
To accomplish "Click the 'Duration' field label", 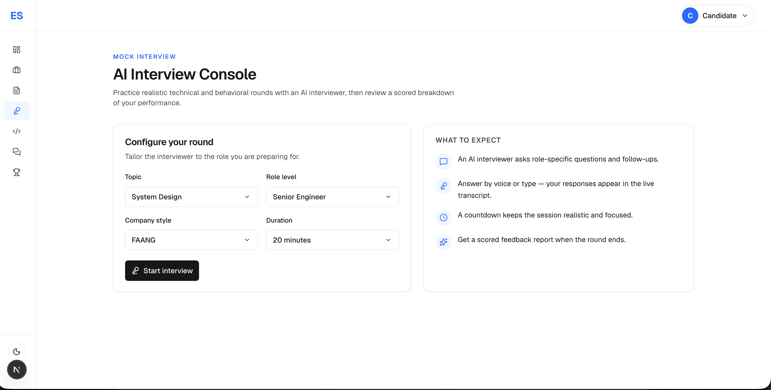I will 279,220.
